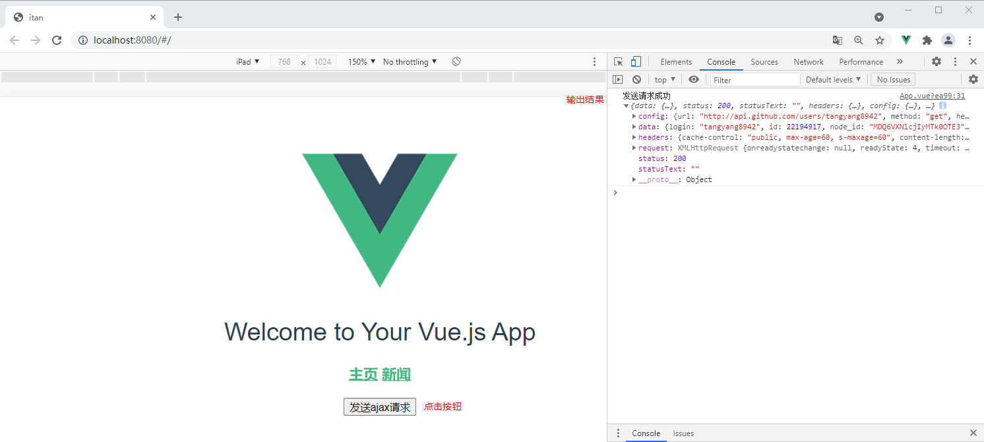Open the Extensions puzzle icon
The width and height of the screenshot is (984, 442).
click(927, 40)
